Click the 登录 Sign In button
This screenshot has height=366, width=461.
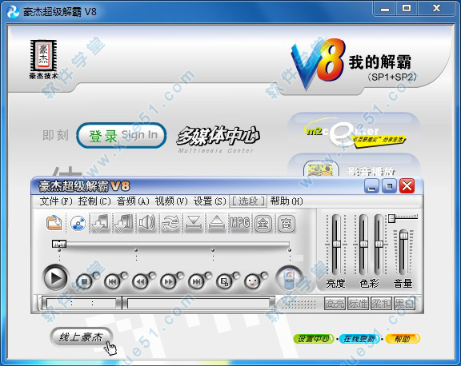(122, 136)
